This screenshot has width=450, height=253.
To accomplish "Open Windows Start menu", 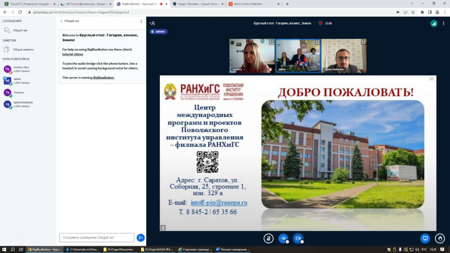I will point(4,250).
